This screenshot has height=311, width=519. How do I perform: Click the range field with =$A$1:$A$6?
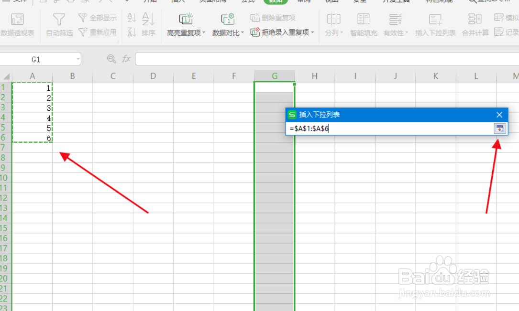(390, 129)
